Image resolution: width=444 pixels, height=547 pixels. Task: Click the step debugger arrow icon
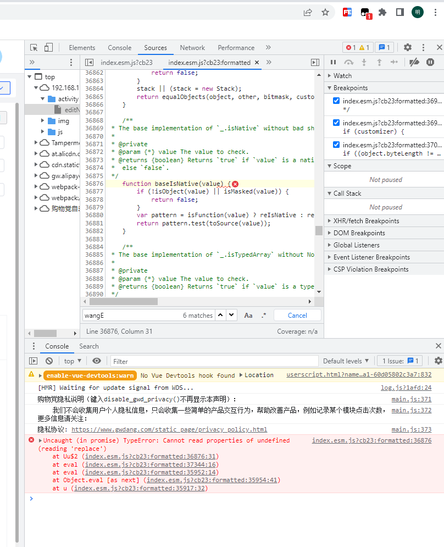(x=394, y=62)
